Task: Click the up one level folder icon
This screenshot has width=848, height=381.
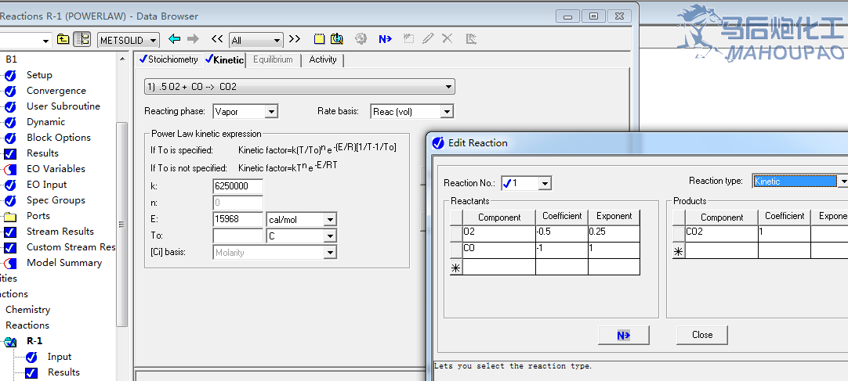Action: (63, 39)
